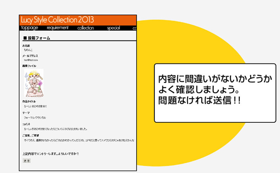Click the Lucy Style Collection 2013 logo
The height and width of the screenshot is (173, 280).
(57, 20)
